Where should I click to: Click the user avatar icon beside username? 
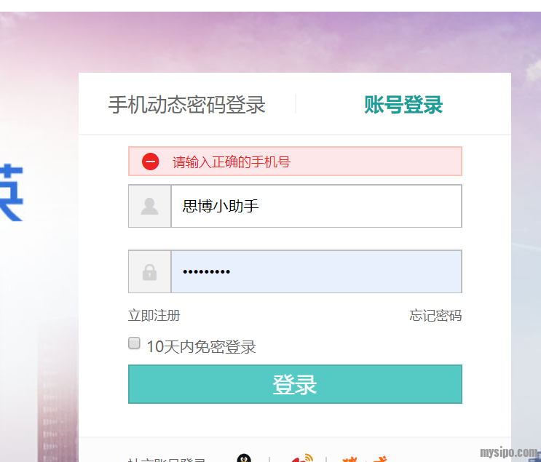(149, 207)
